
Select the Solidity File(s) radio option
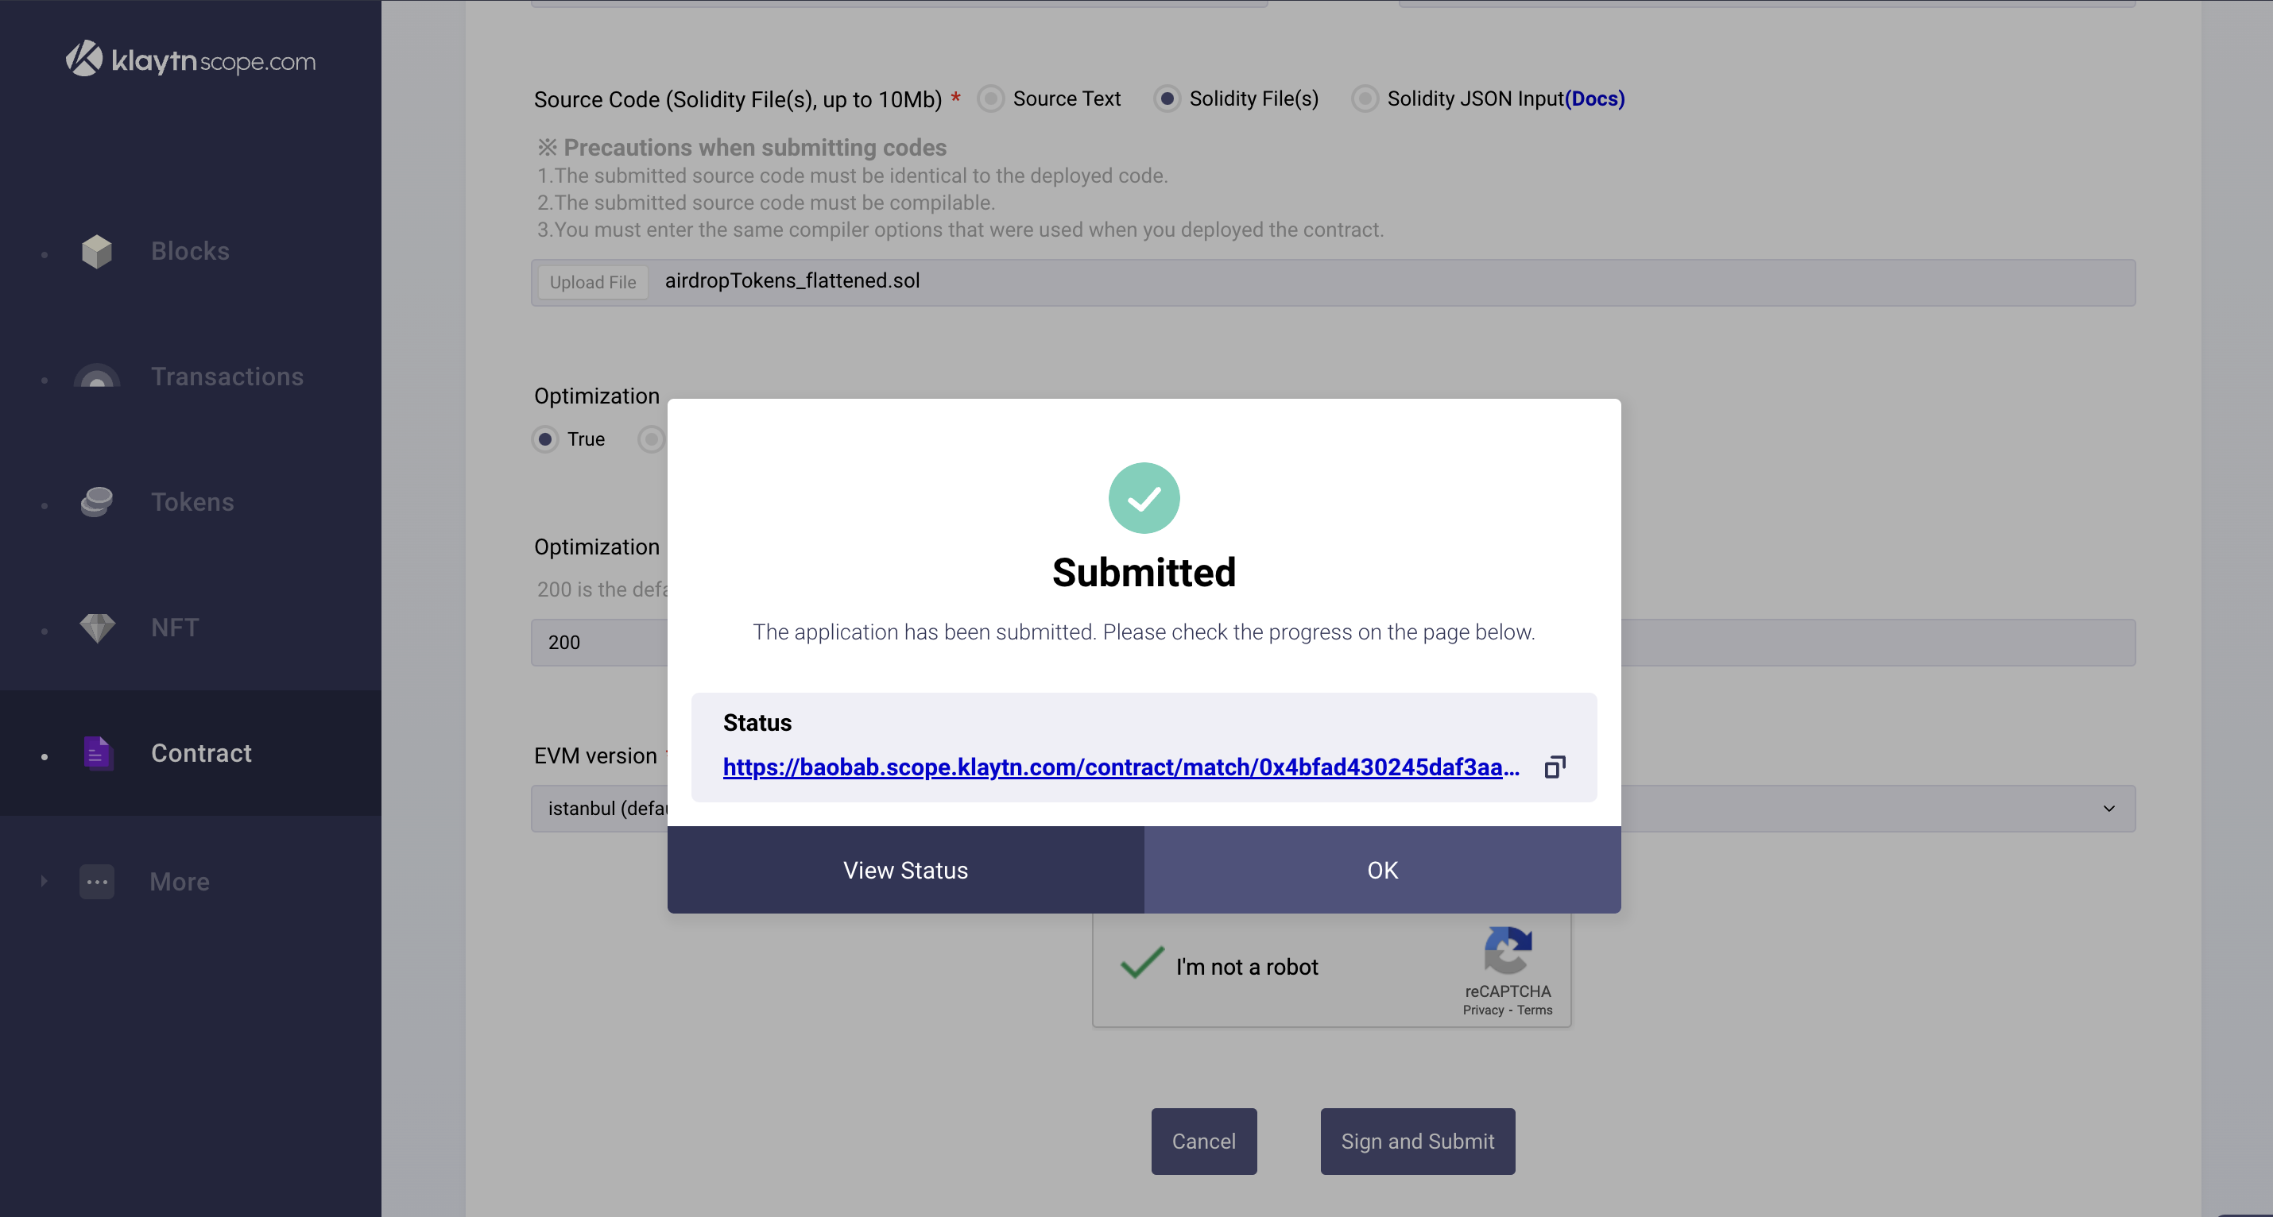click(1167, 99)
